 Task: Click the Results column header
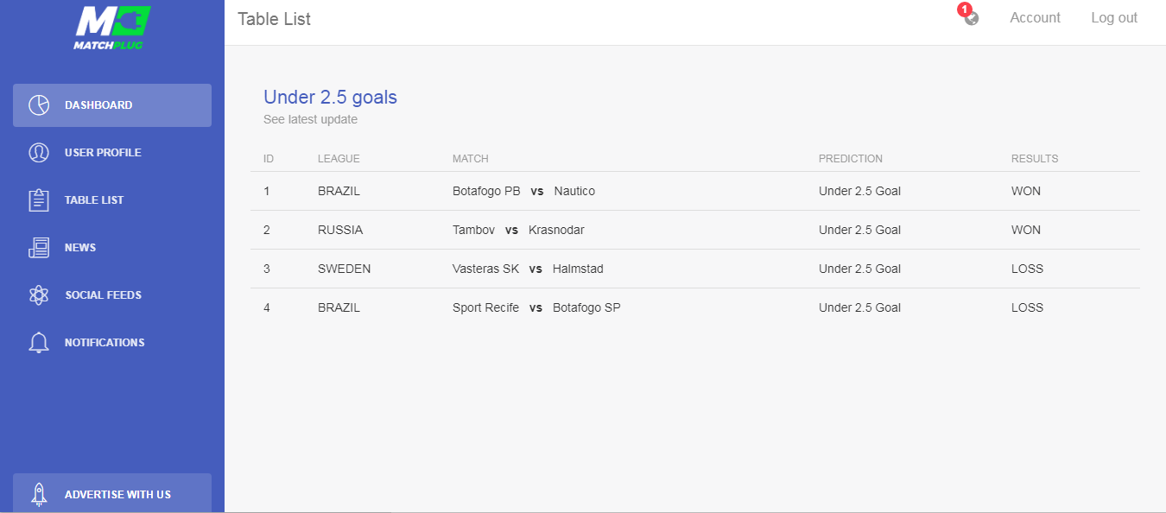coord(1035,159)
